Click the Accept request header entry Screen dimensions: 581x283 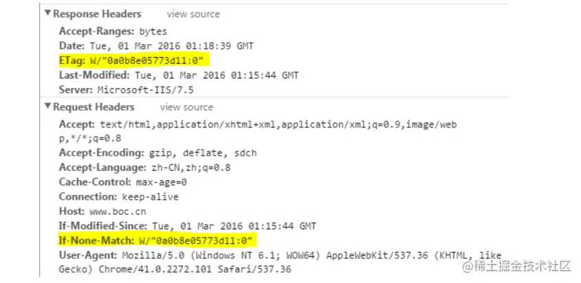point(258,125)
